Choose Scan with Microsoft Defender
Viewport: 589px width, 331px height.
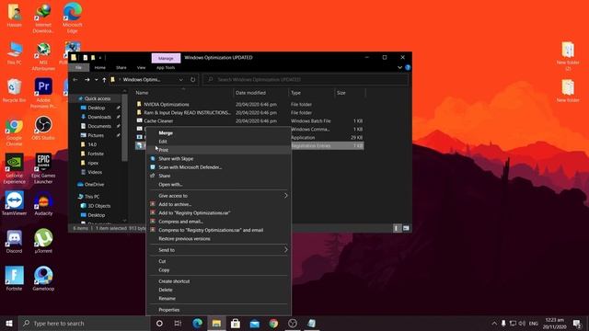[x=219, y=167]
